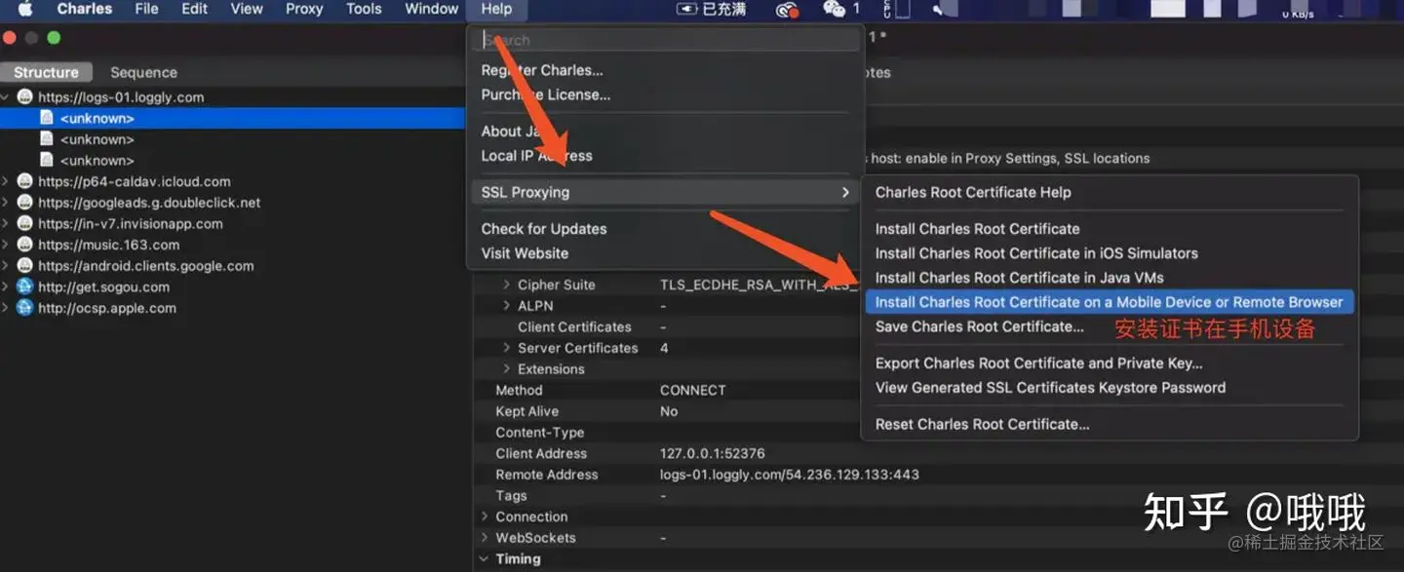The image size is (1404, 572).
Task: Expand the music.163.com node chevron
Action: [x=6, y=245]
